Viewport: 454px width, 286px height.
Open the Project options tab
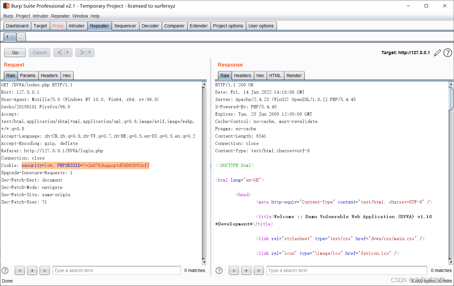(x=228, y=26)
